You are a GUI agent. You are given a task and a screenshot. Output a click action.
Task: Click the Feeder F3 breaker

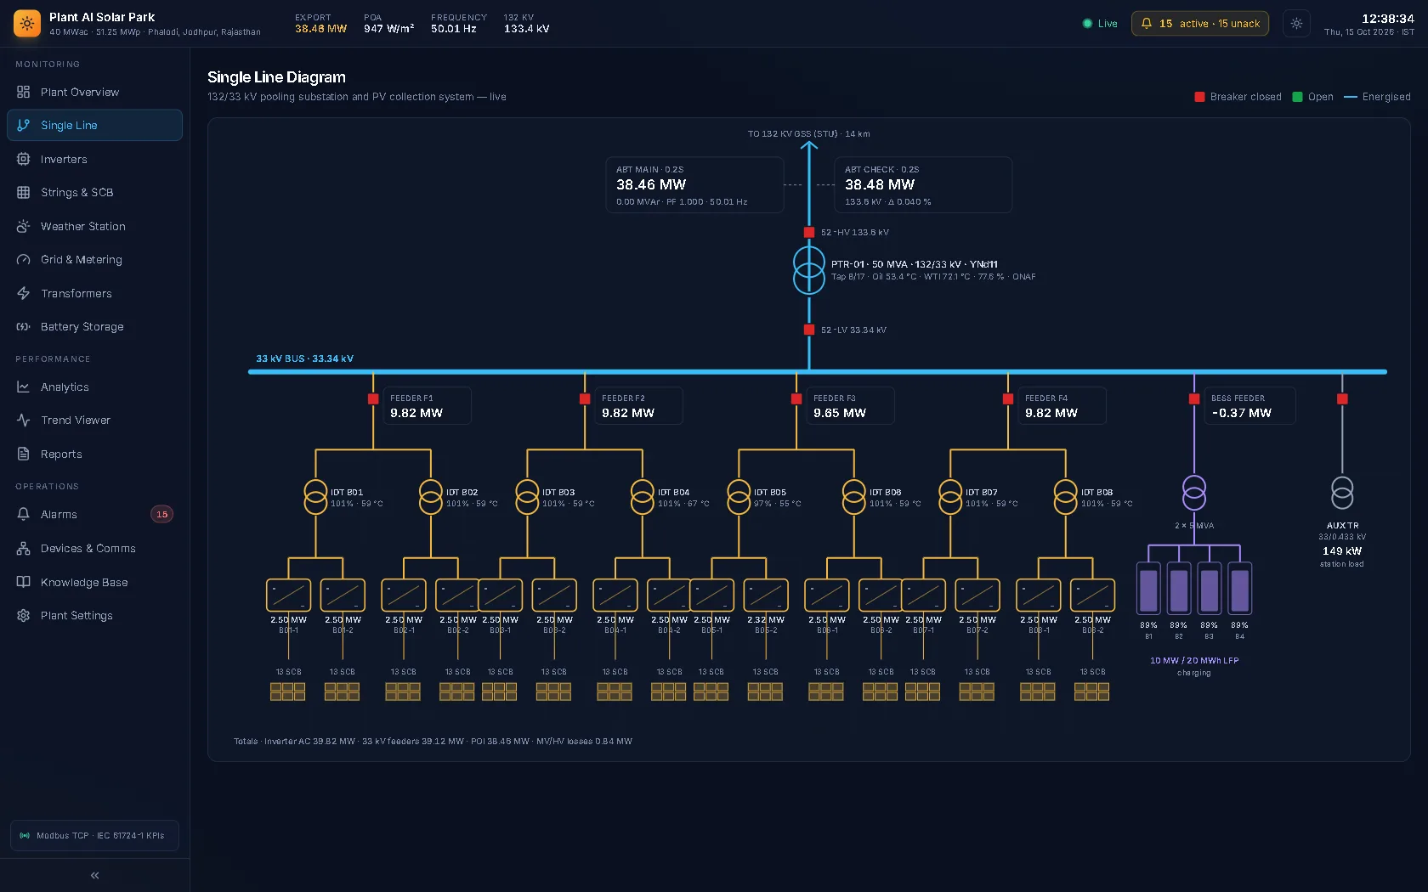(x=796, y=398)
